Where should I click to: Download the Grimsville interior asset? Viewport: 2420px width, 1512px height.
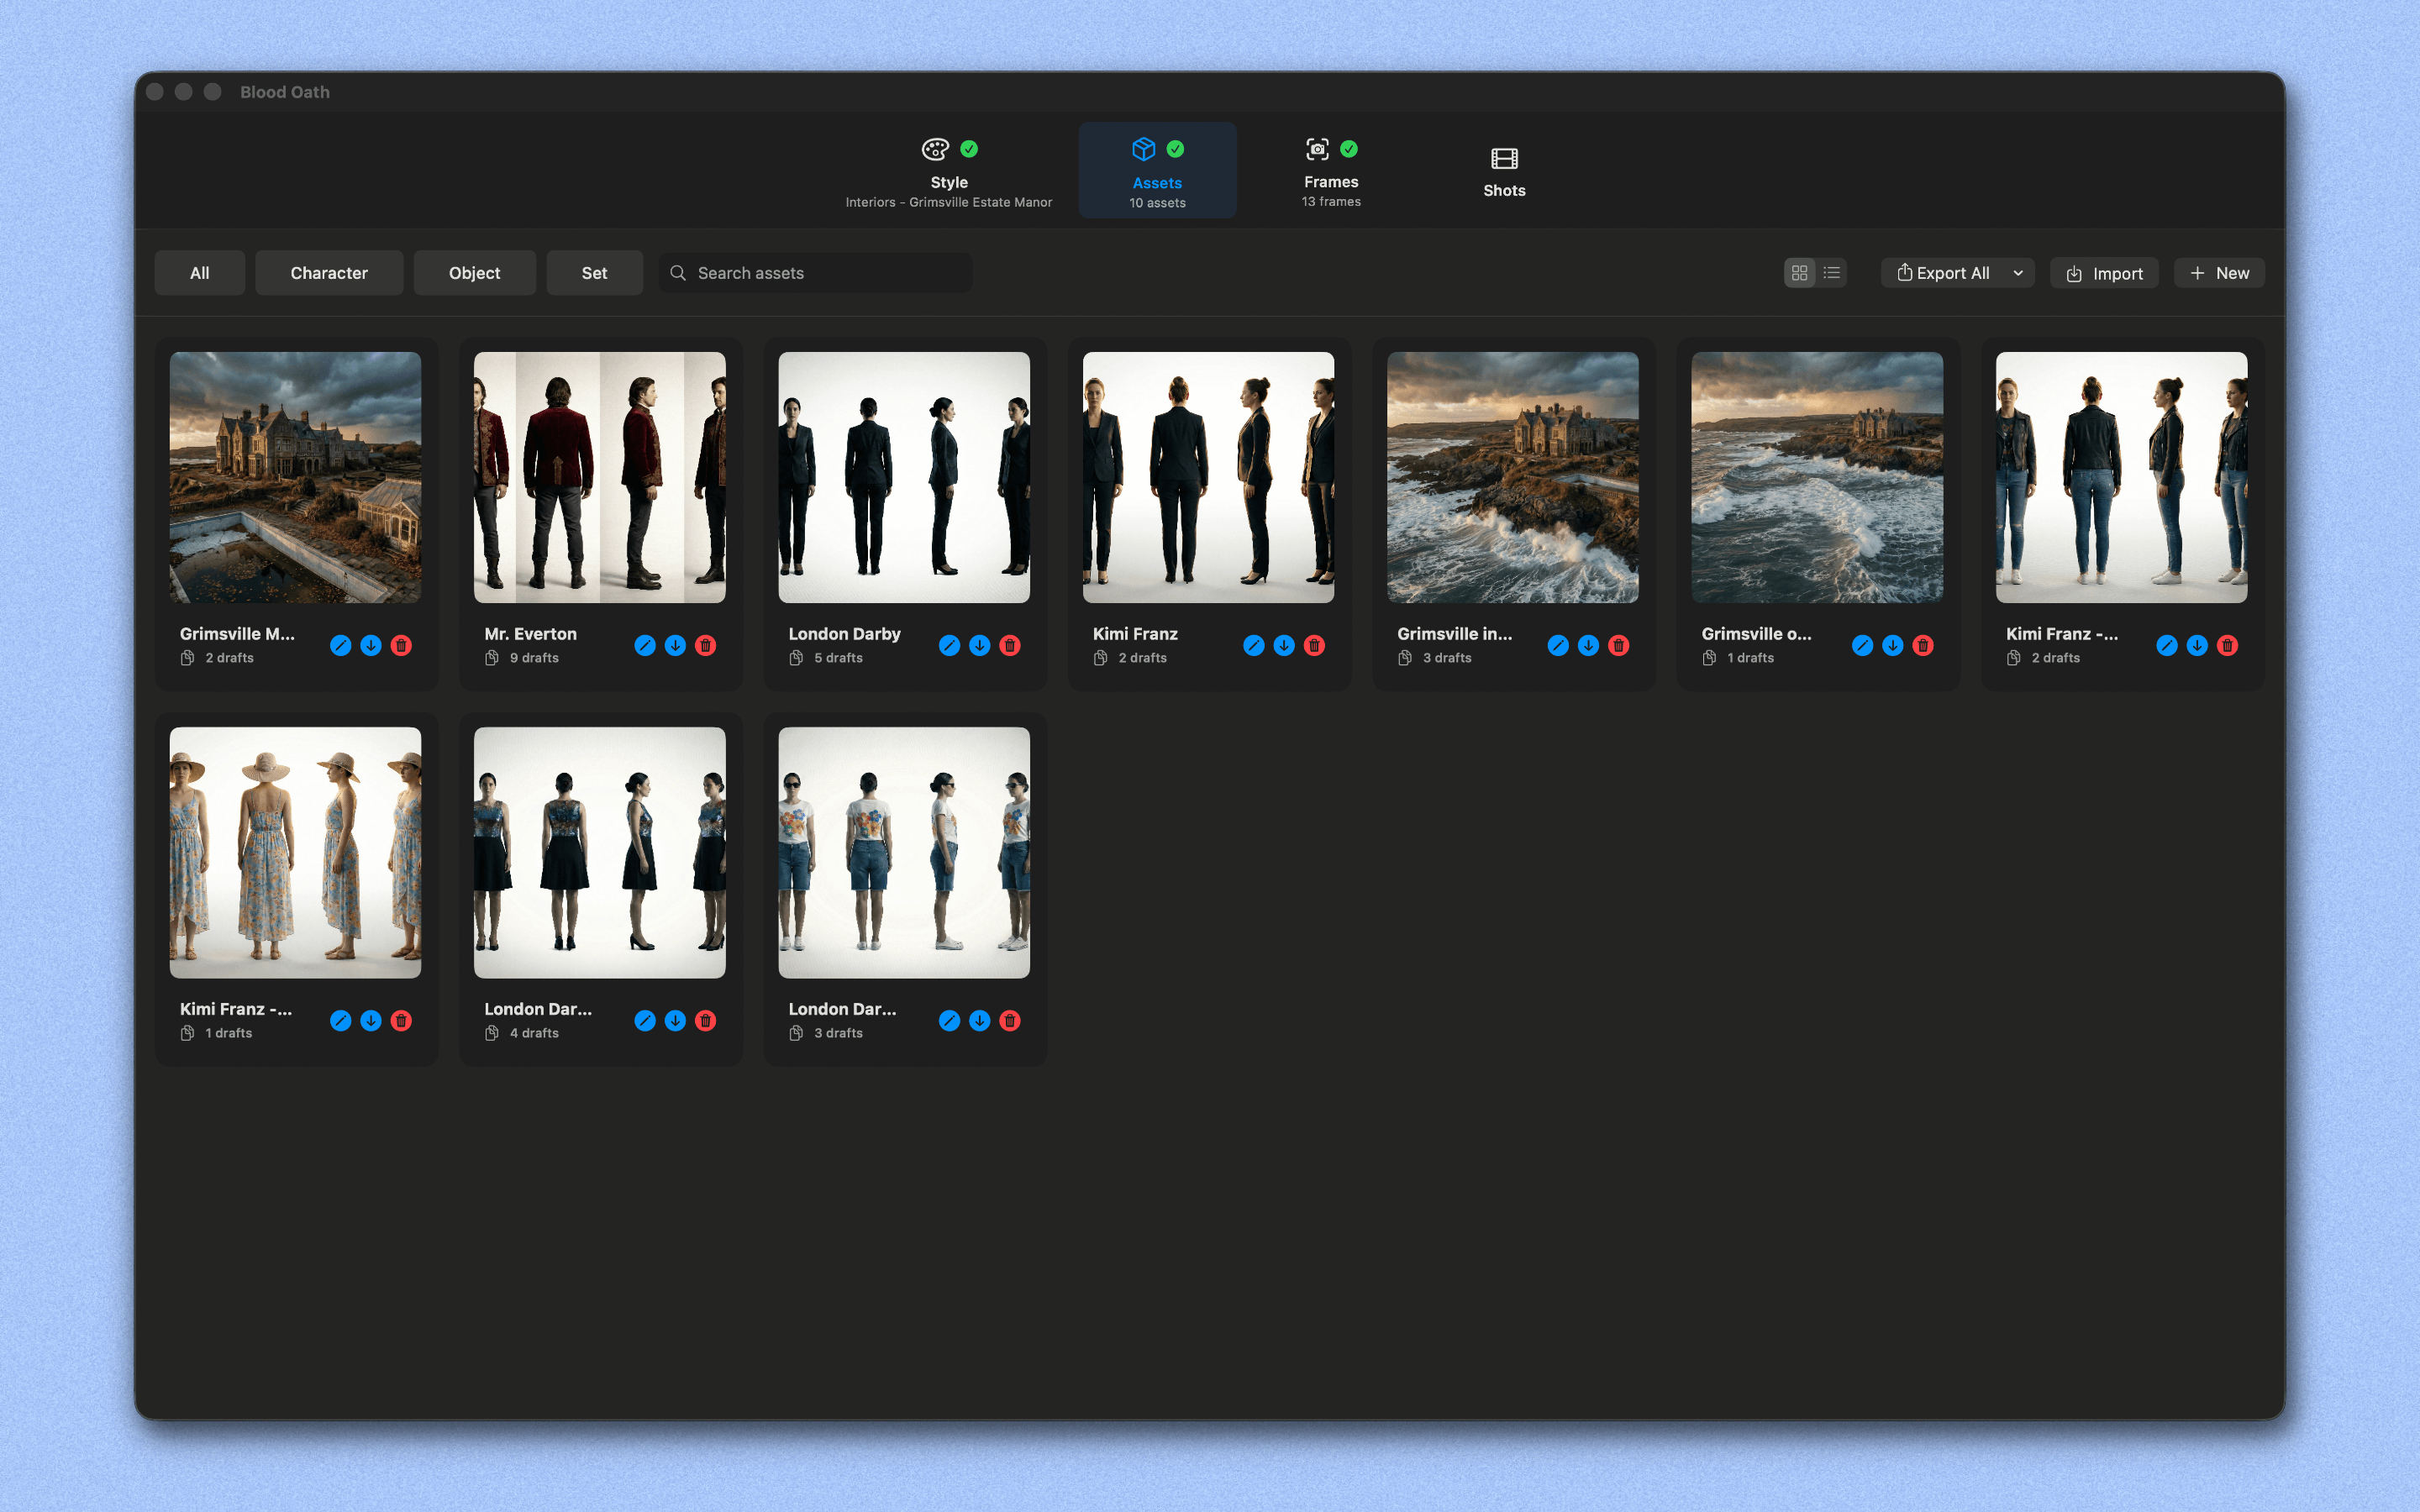click(1588, 645)
